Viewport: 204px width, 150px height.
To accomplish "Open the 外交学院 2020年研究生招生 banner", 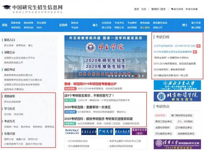I will pyautogui.click(x=105, y=57).
